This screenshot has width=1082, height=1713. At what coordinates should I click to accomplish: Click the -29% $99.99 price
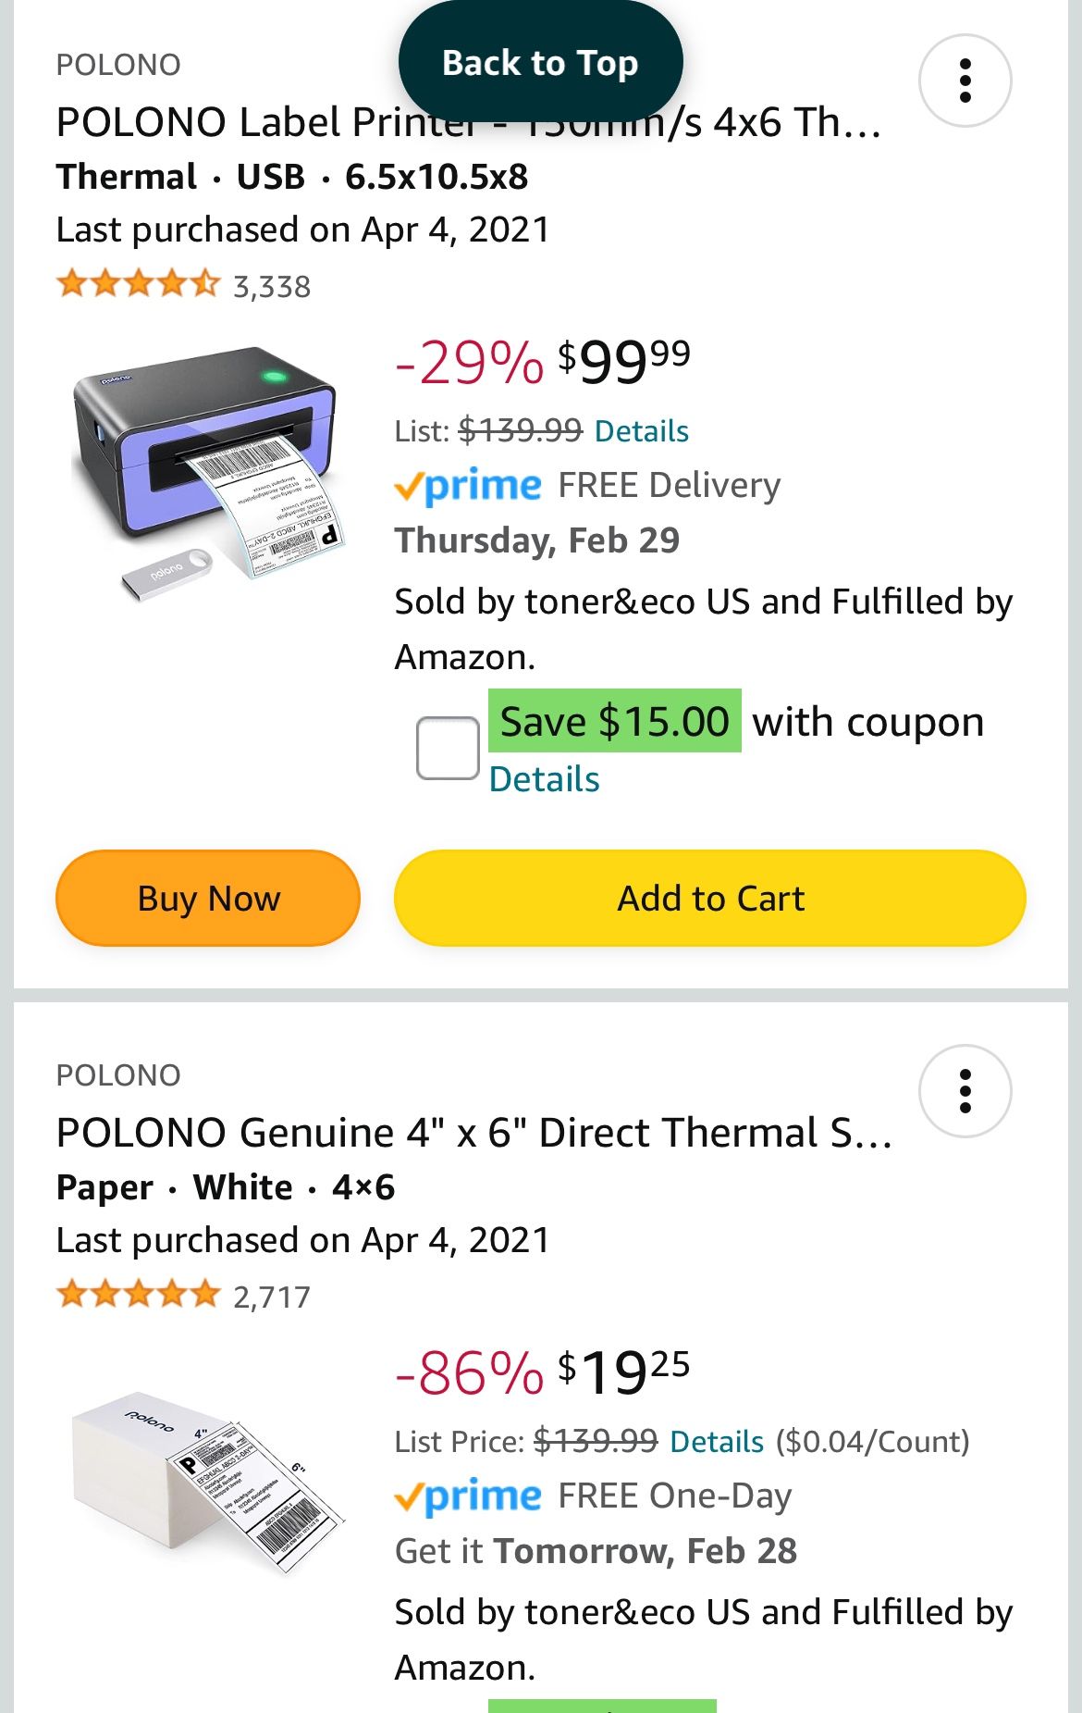click(542, 362)
